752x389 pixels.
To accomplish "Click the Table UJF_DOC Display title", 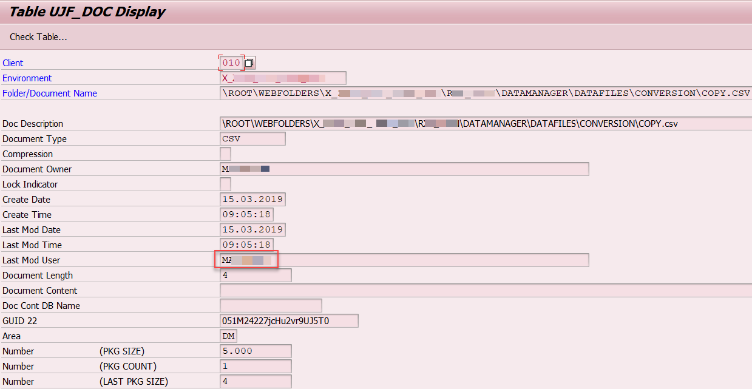I will pos(87,12).
